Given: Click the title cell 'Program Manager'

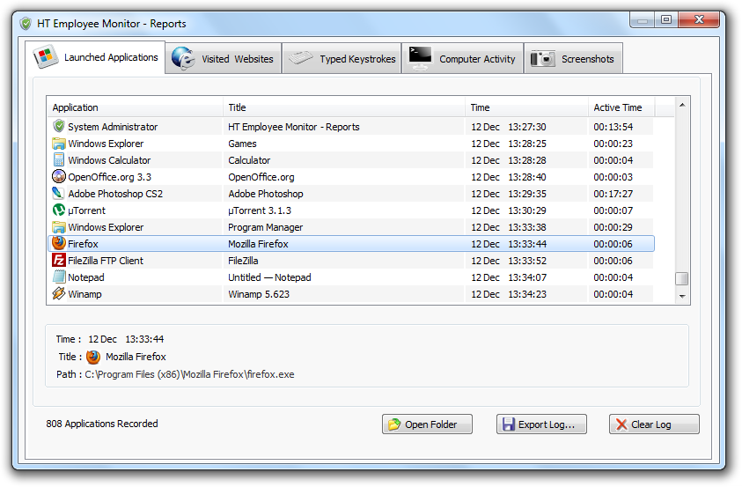Looking at the screenshot, I should click(x=266, y=227).
